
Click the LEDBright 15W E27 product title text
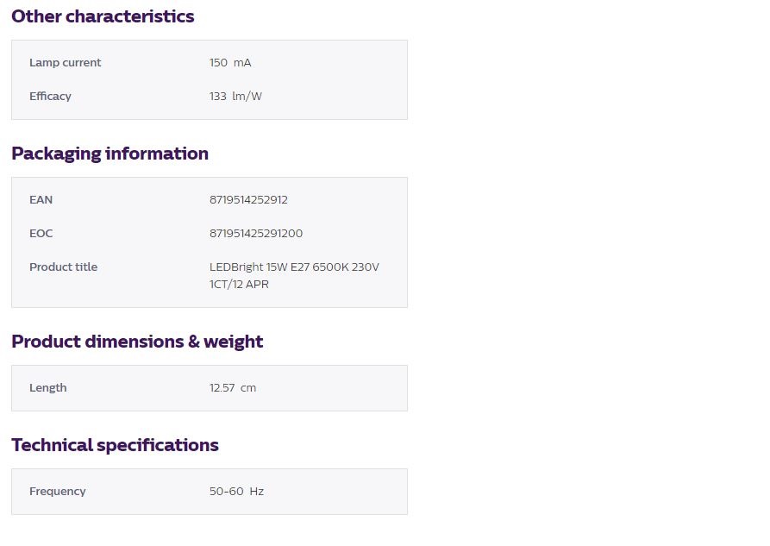(294, 267)
